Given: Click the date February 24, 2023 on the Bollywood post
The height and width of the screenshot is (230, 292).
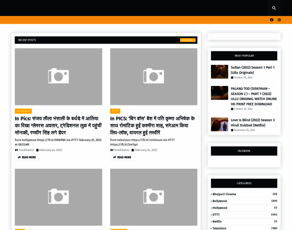Looking at the screenshot, I should (50, 150).
